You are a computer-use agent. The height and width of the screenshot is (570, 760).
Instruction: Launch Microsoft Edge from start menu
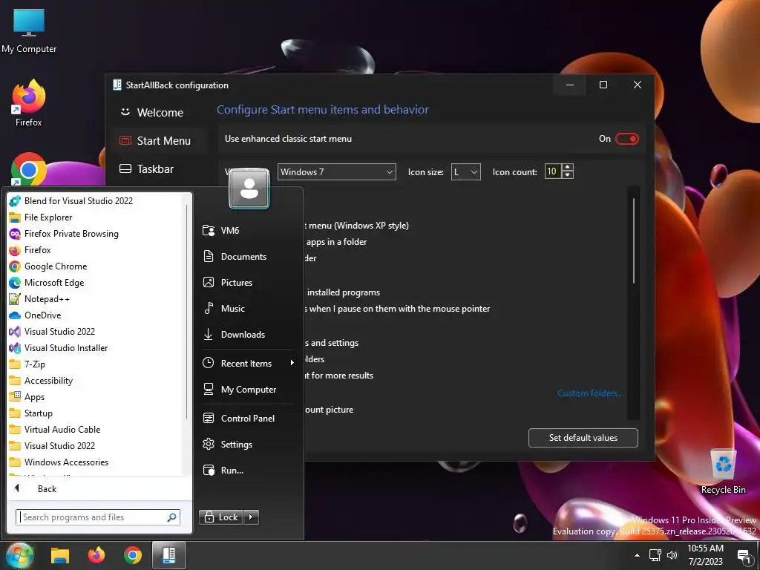coord(53,283)
